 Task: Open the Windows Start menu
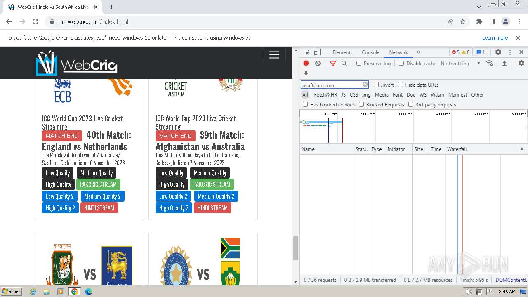[x=12, y=291]
